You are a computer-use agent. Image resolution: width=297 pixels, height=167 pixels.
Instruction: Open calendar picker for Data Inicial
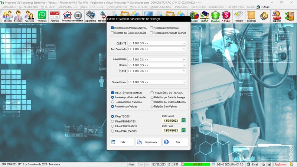pyautogui.click(x=183, y=120)
